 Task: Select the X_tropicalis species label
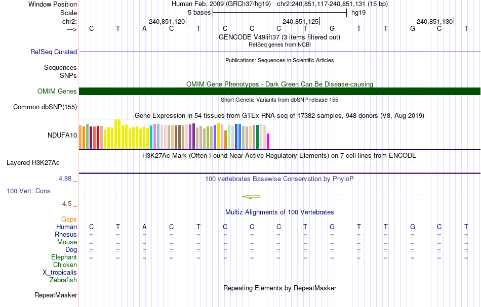60,273
